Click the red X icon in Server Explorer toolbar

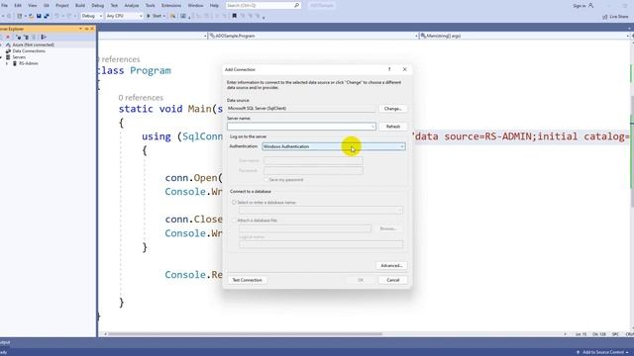[x=8, y=37]
